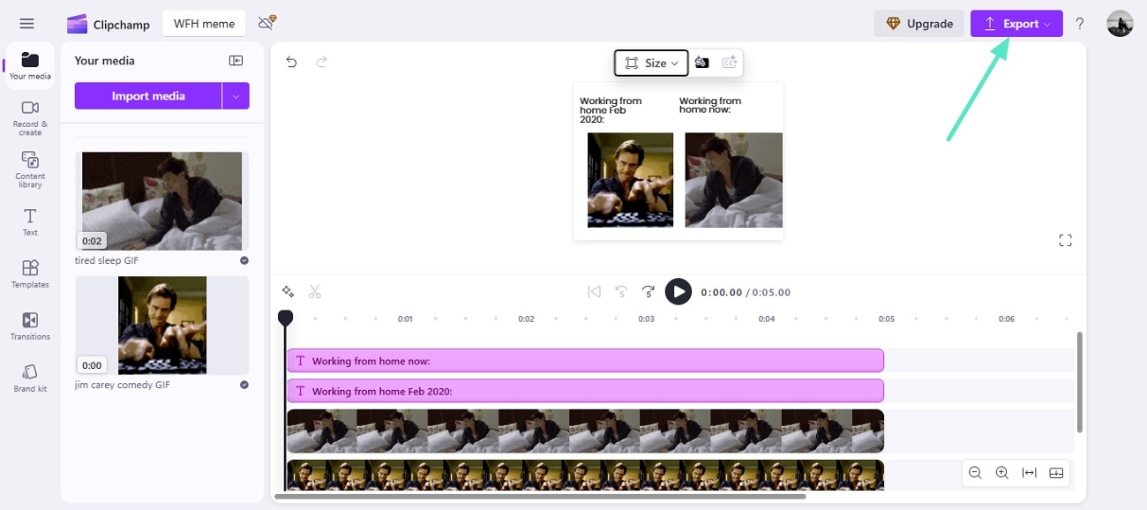Image resolution: width=1147 pixels, height=510 pixels.
Task: Enter fullscreen preview mode
Action: [x=1065, y=240]
